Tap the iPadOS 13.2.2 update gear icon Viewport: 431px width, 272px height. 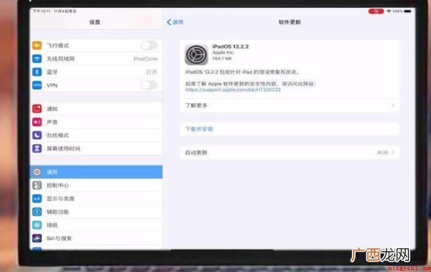tap(196, 55)
